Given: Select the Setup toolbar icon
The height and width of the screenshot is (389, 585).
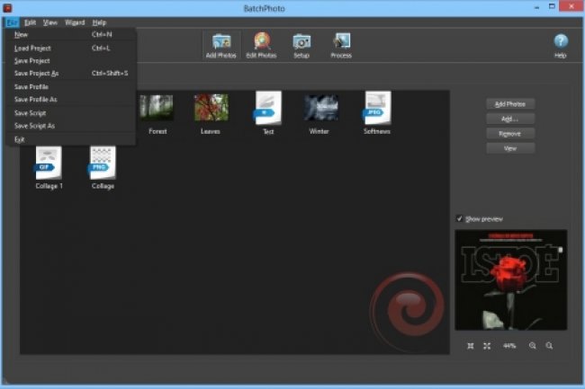Looking at the screenshot, I should [301, 43].
